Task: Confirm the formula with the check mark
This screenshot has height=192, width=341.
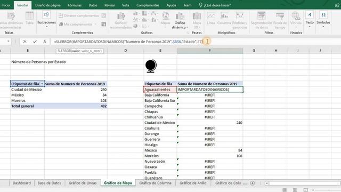Action: click(x=35, y=42)
